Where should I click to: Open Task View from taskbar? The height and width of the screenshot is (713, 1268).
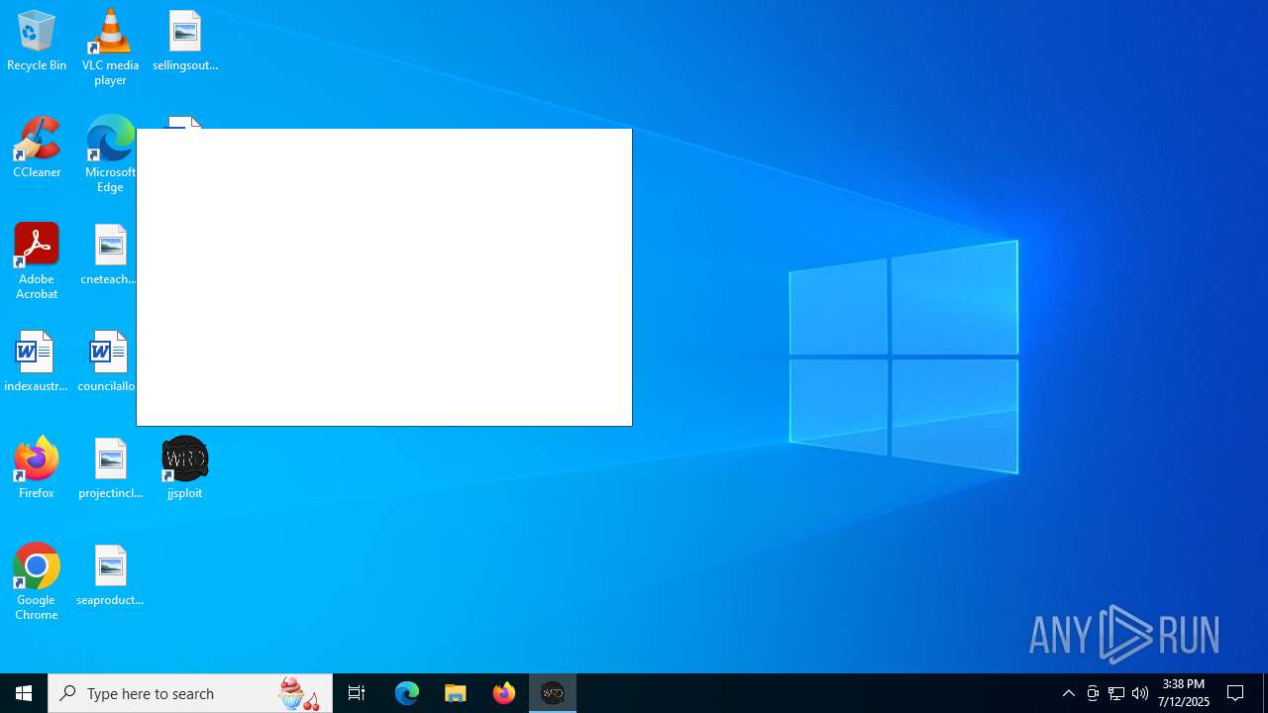(357, 693)
